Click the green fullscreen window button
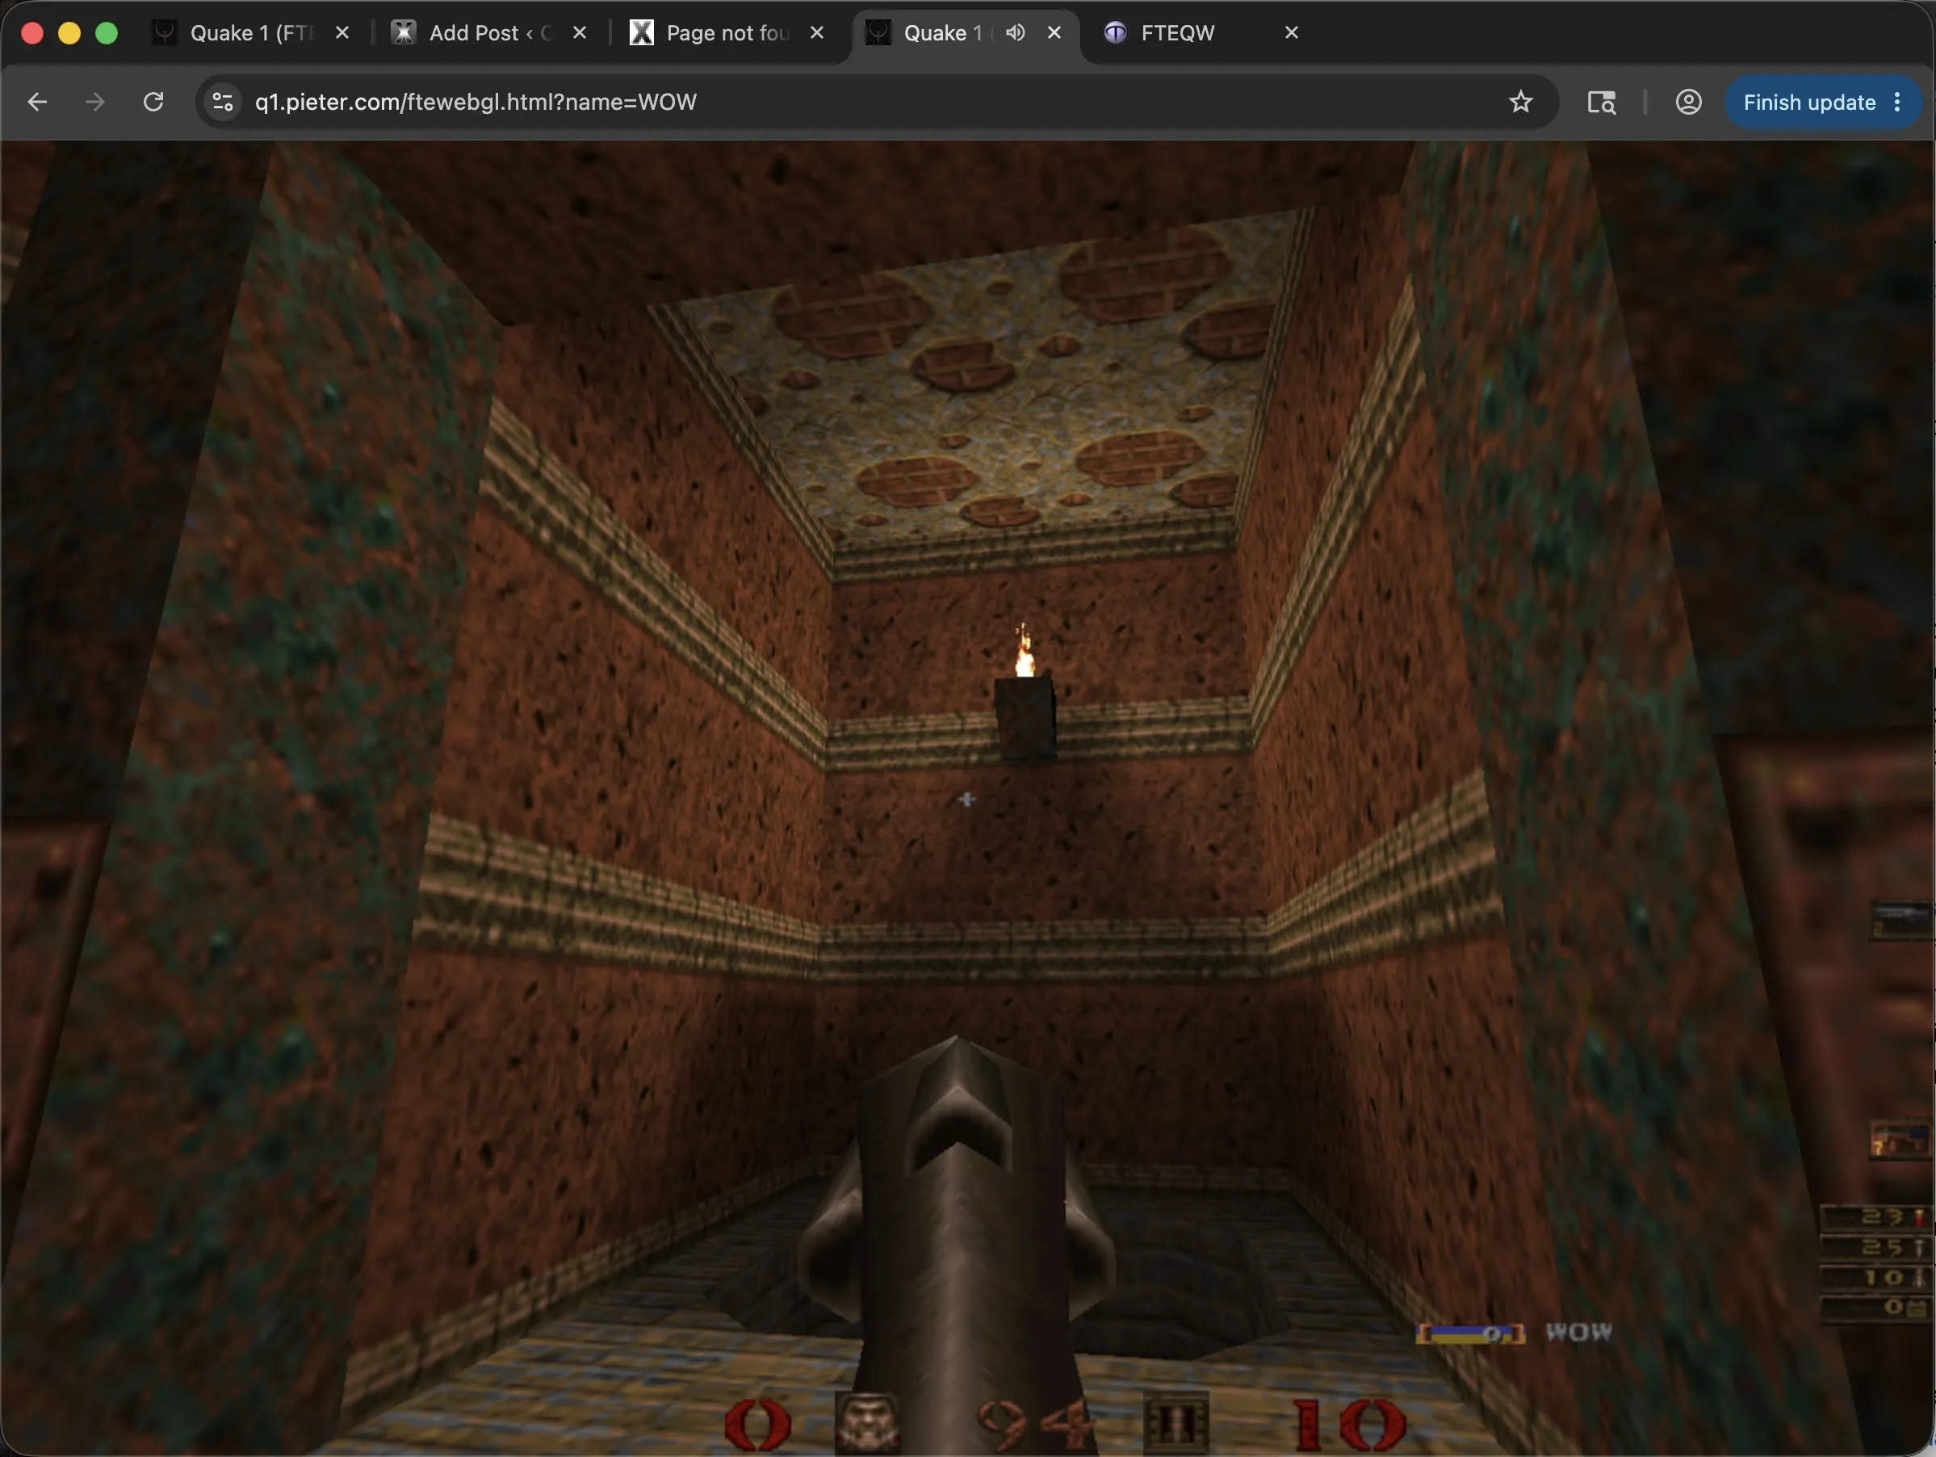The width and height of the screenshot is (1936, 1457). 106,33
